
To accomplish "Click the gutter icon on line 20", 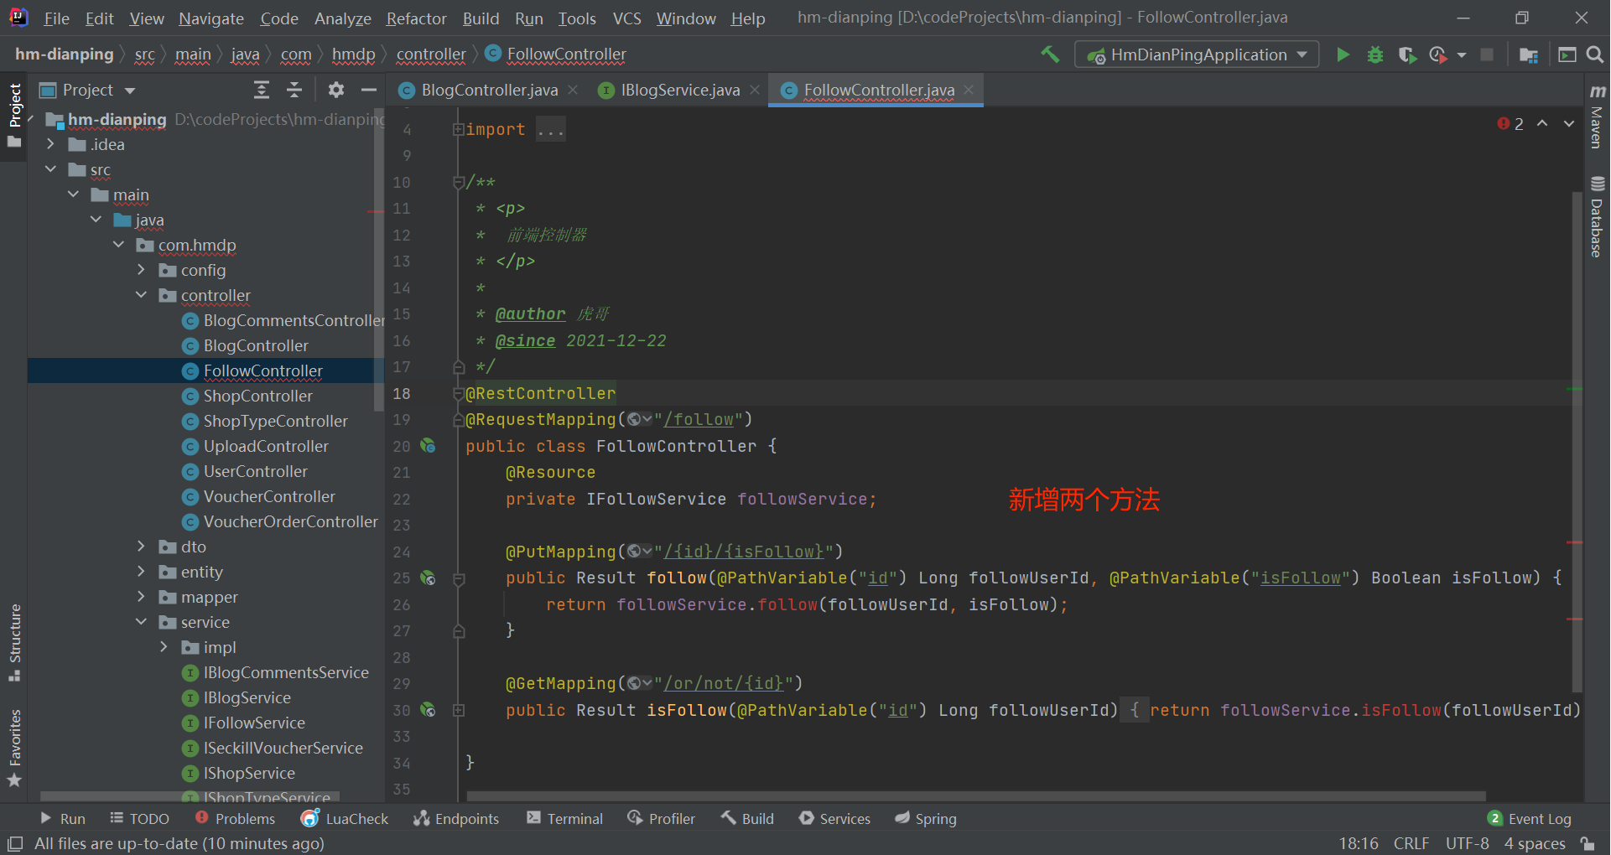I will point(428,446).
